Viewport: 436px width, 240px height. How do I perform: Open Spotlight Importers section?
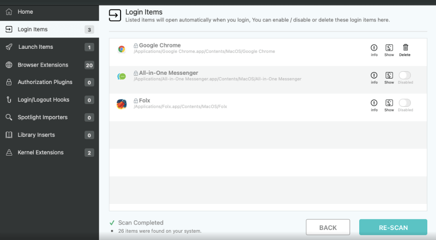coord(43,117)
